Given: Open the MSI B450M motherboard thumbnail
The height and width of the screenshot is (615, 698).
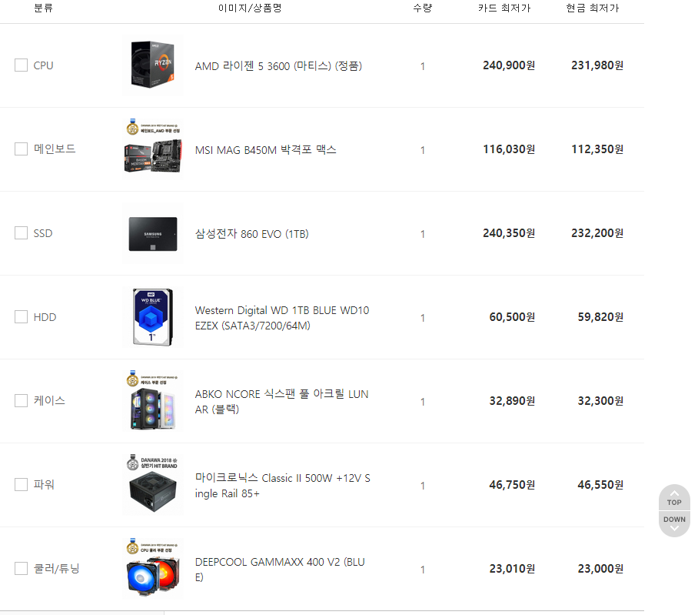Looking at the screenshot, I should [153, 149].
